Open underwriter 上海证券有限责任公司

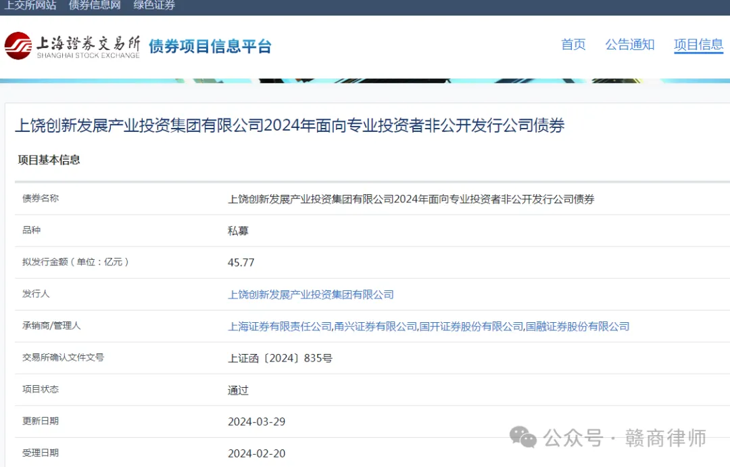(280, 326)
